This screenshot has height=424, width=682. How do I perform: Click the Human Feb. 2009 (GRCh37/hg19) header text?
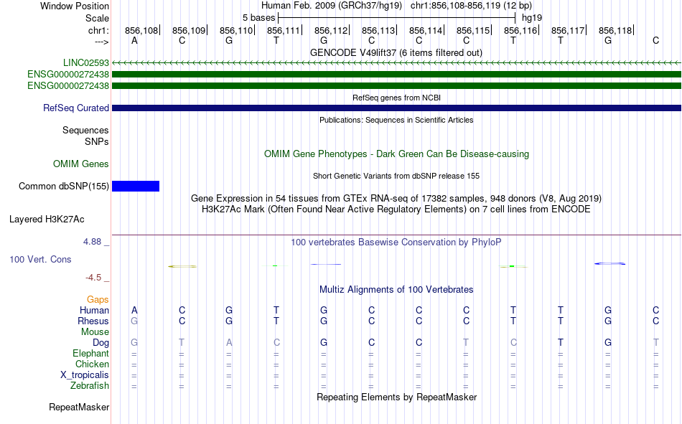pos(332,6)
